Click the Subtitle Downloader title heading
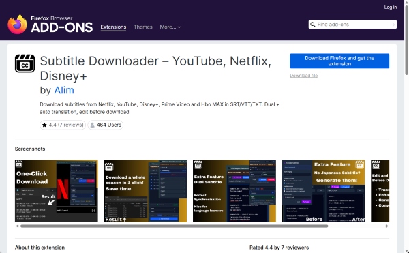409x253 pixels. pyautogui.click(x=155, y=69)
